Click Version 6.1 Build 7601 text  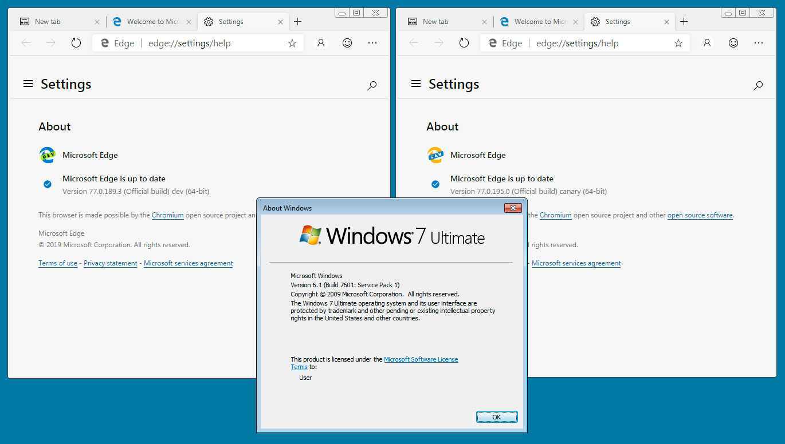(x=345, y=285)
